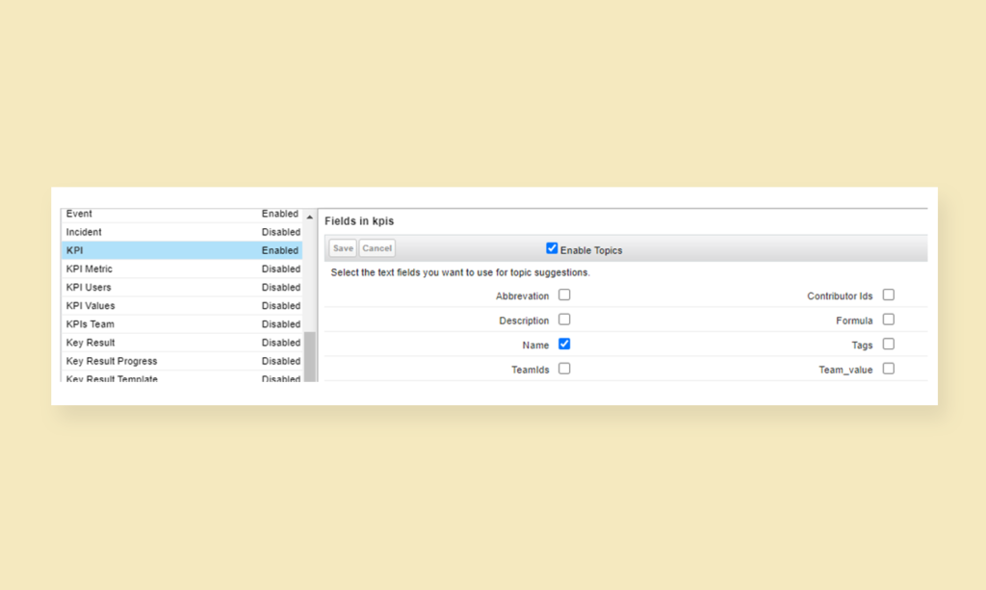Enable the Abbrevation field checkbox
The height and width of the screenshot is (590, 986).
pos(564,295)
